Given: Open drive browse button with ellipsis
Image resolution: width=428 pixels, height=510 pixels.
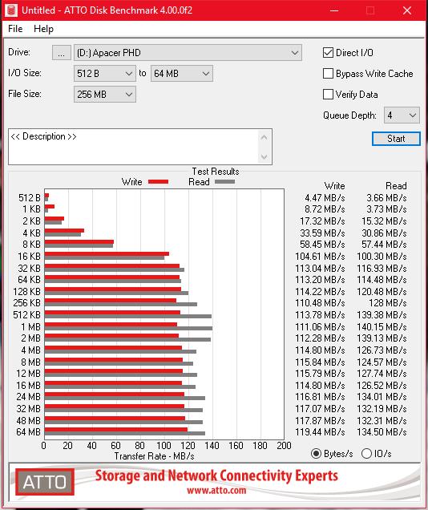Looking at the screenshot, I should click(x=62, y=53).
